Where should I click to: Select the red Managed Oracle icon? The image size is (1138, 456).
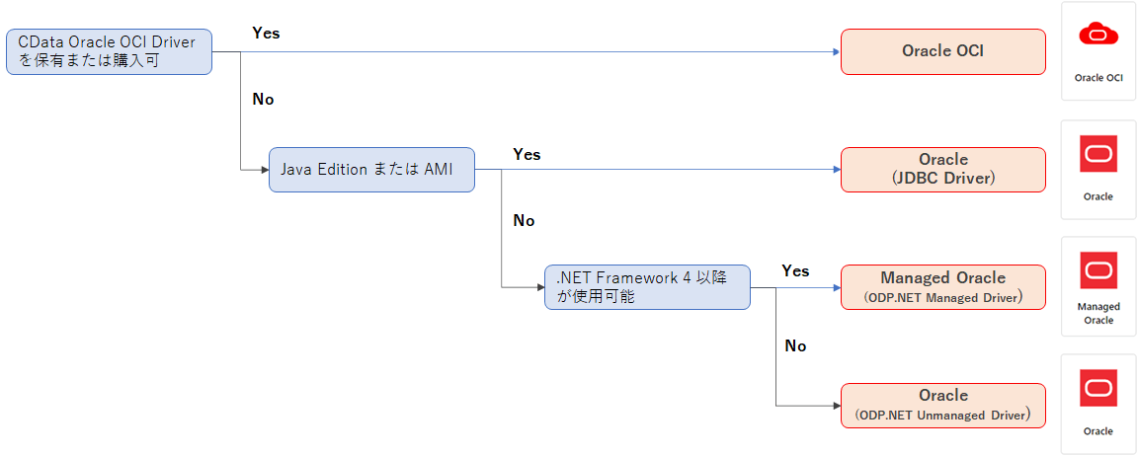(1098, 270)
